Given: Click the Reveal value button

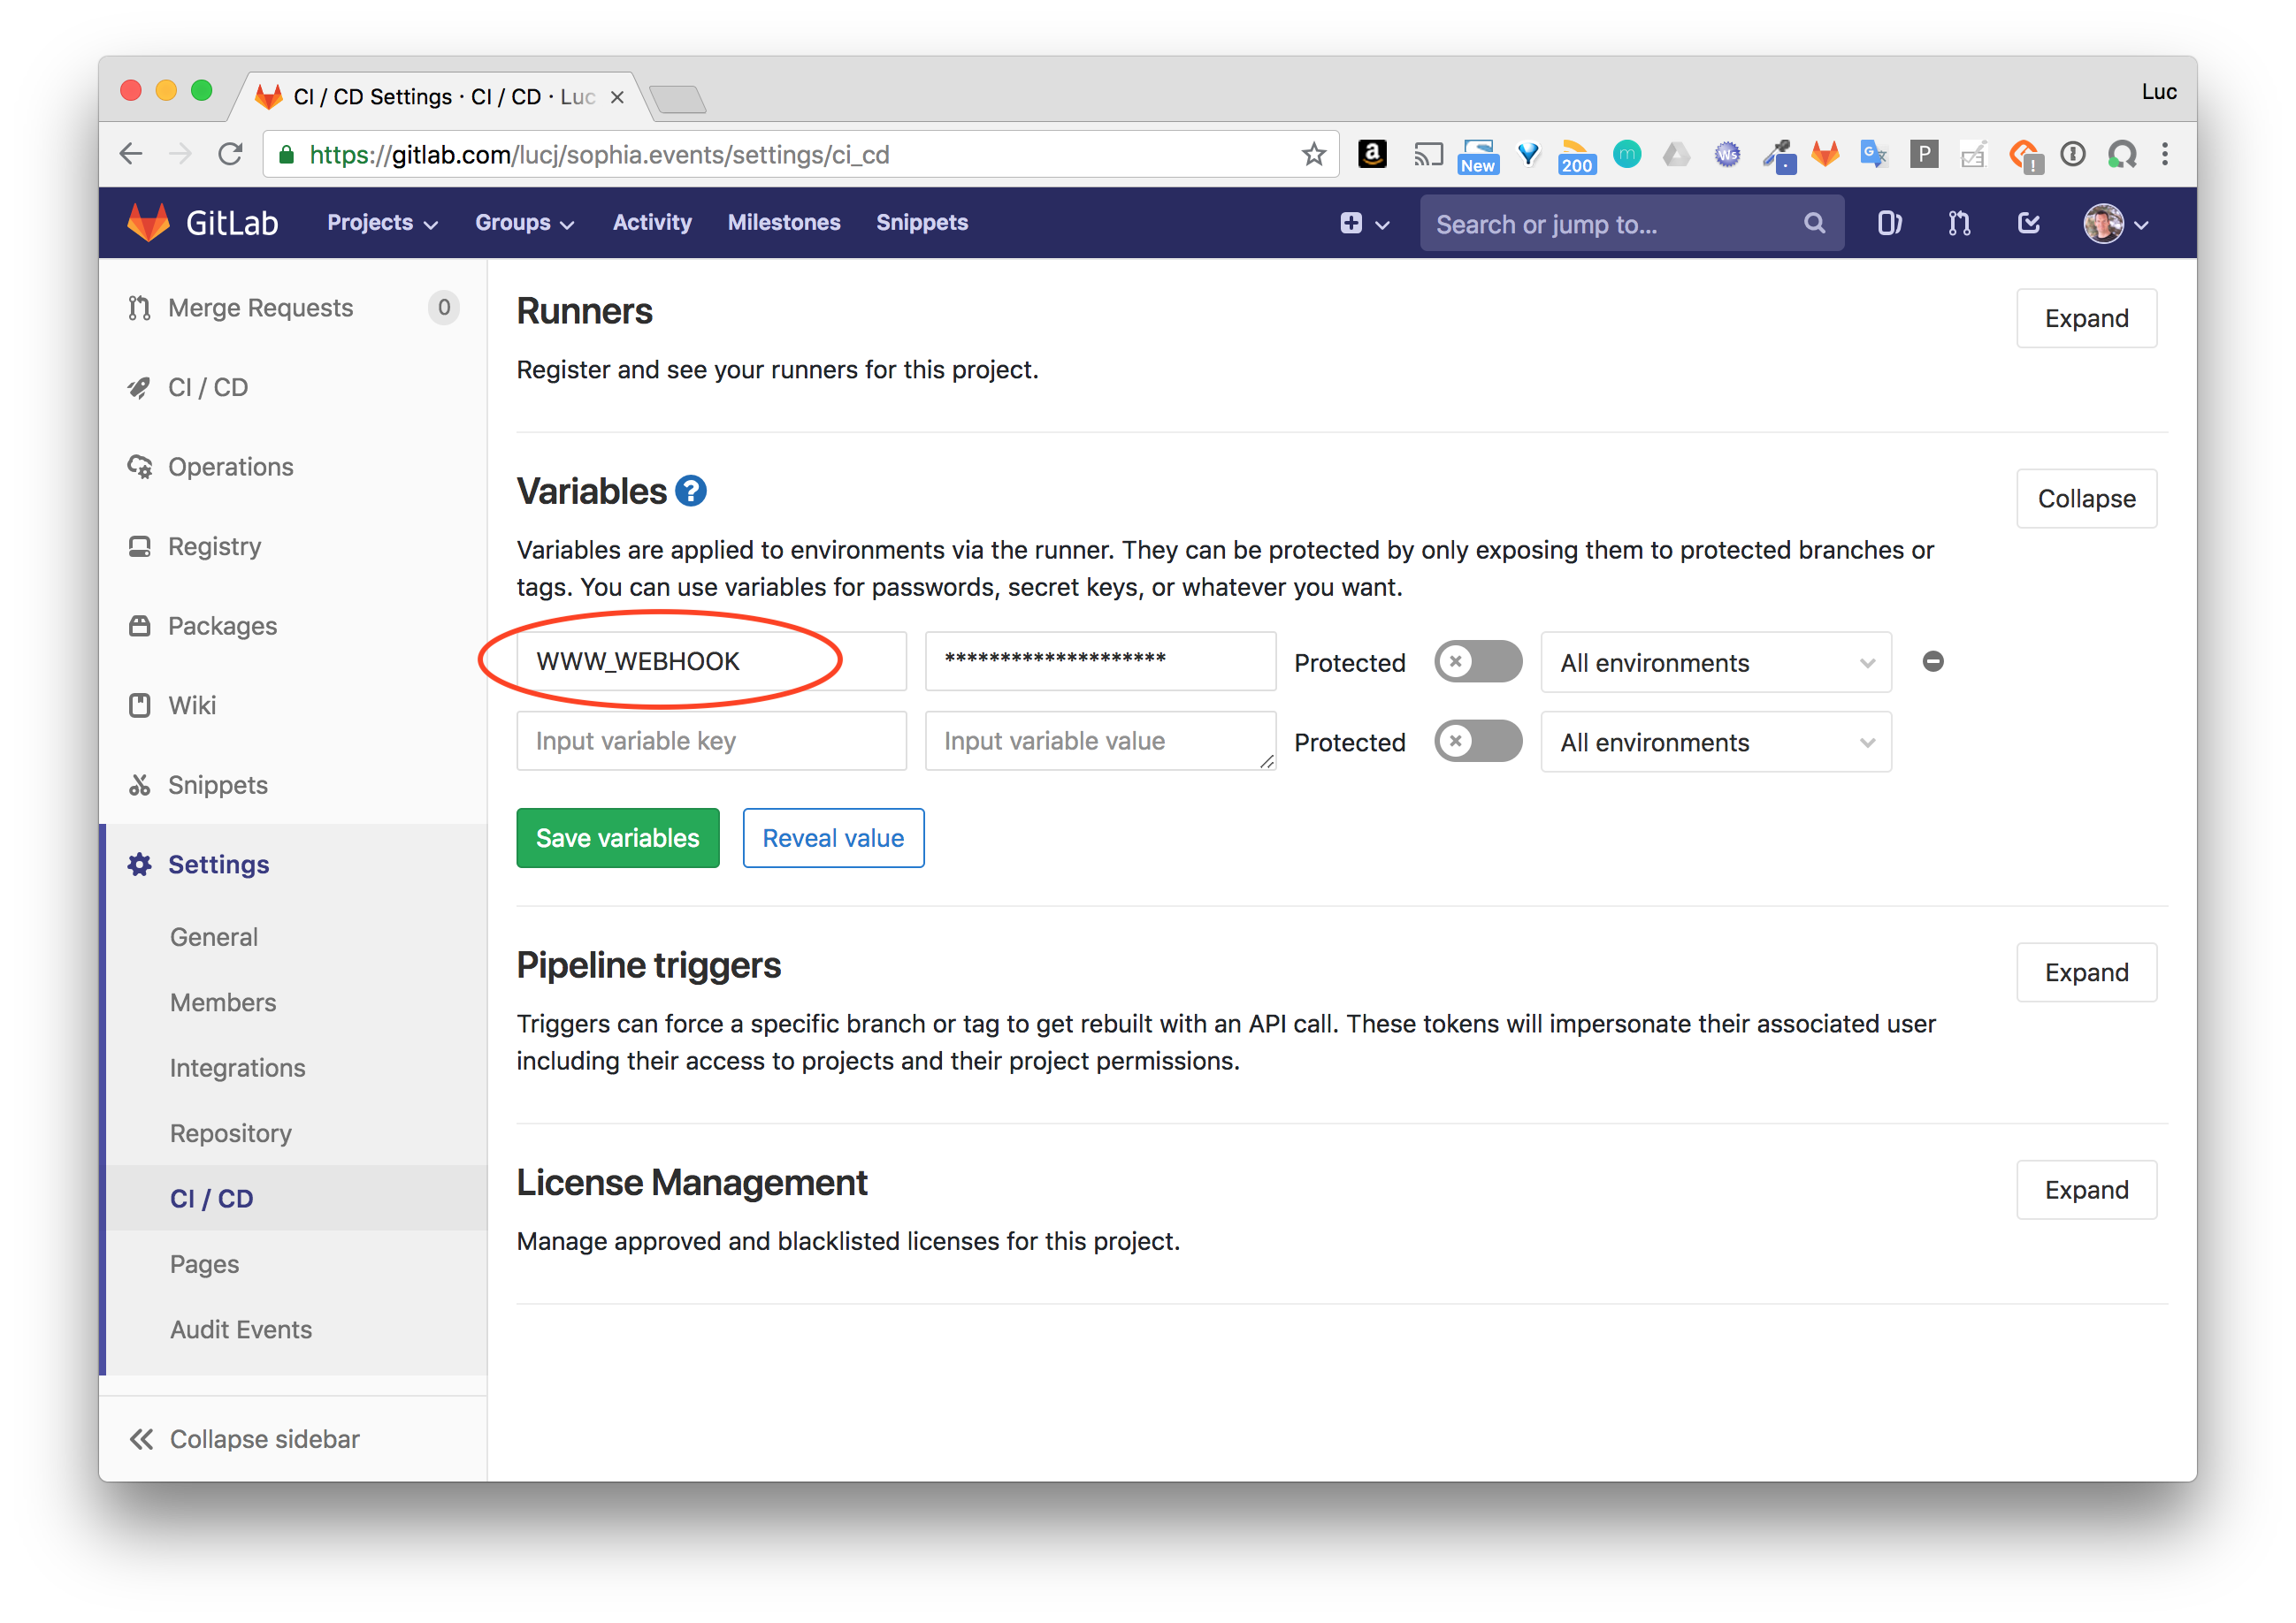Looking at the screenshot, I should click(832, 837).
